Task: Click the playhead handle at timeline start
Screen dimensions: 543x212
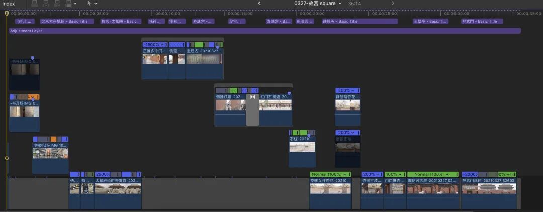Action: pos(6,13)
